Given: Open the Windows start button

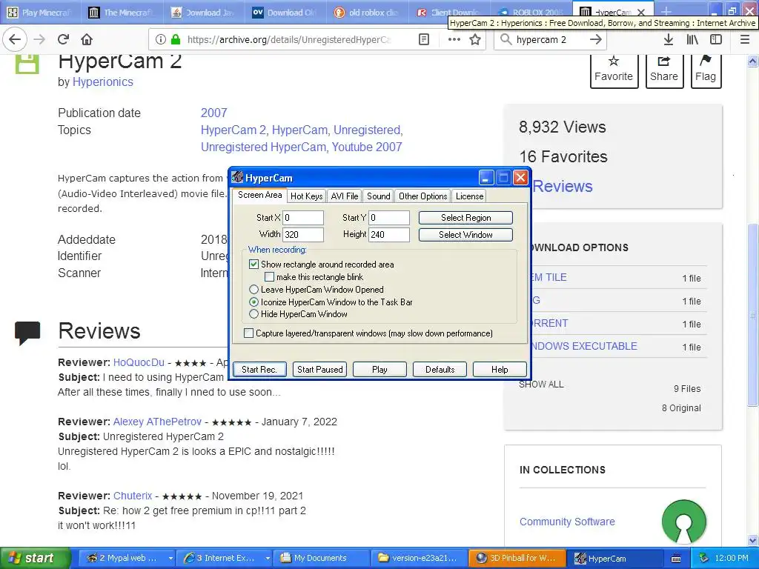Looking at the screenshot, I should pos(34,558).
